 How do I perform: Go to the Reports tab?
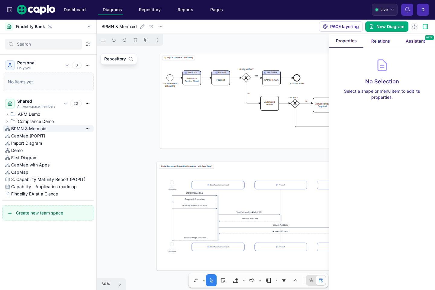tap(185, 10)
